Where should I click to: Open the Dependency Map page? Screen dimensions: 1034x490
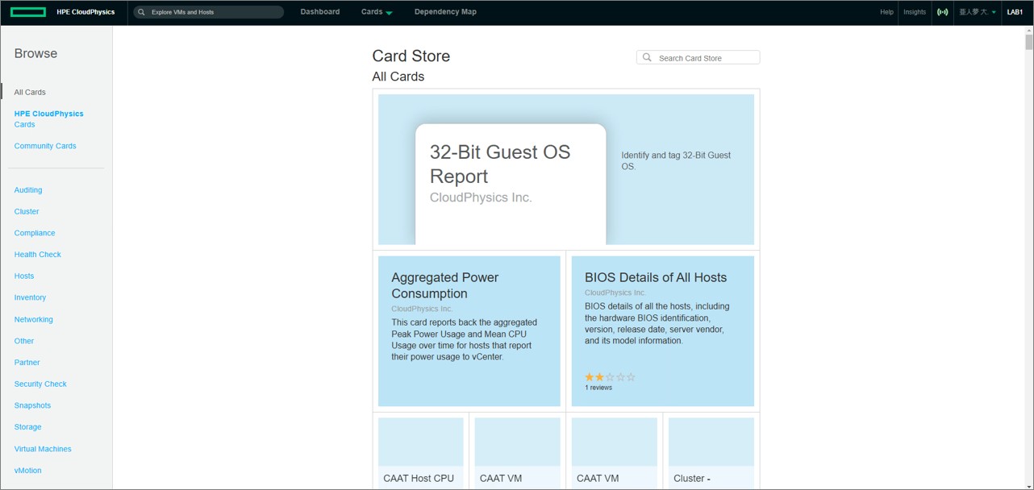coord(445,12)
